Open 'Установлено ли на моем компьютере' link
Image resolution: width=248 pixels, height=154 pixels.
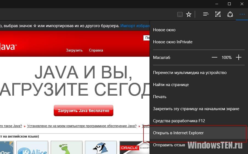(x=82, y=126)
